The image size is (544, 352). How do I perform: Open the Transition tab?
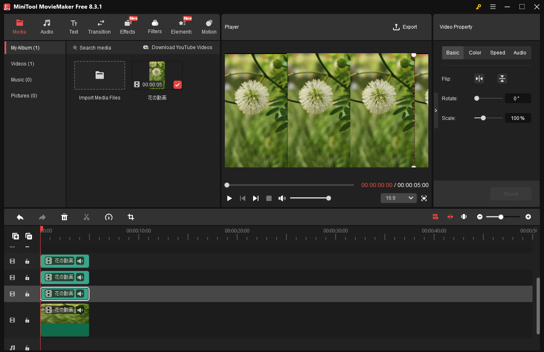99,27
